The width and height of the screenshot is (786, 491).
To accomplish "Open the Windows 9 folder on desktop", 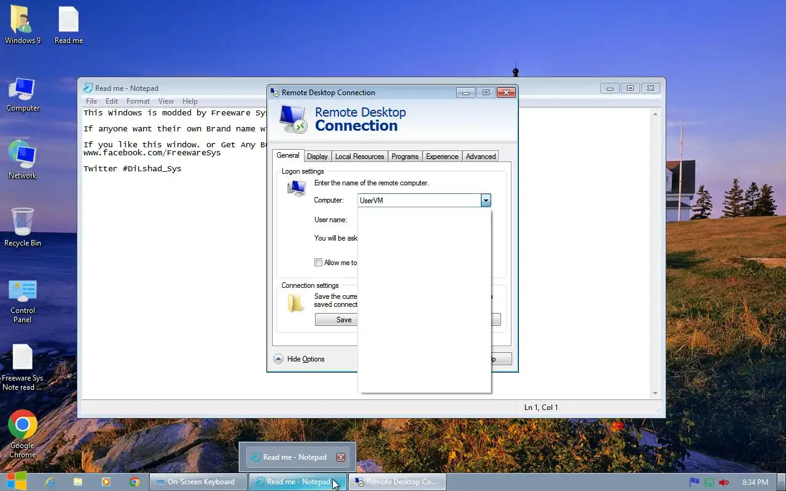I will tap(23, 26).
